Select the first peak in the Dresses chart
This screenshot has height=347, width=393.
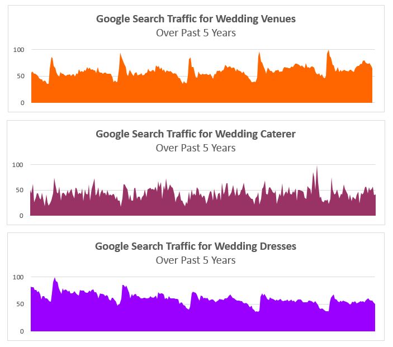click(55, 279)
